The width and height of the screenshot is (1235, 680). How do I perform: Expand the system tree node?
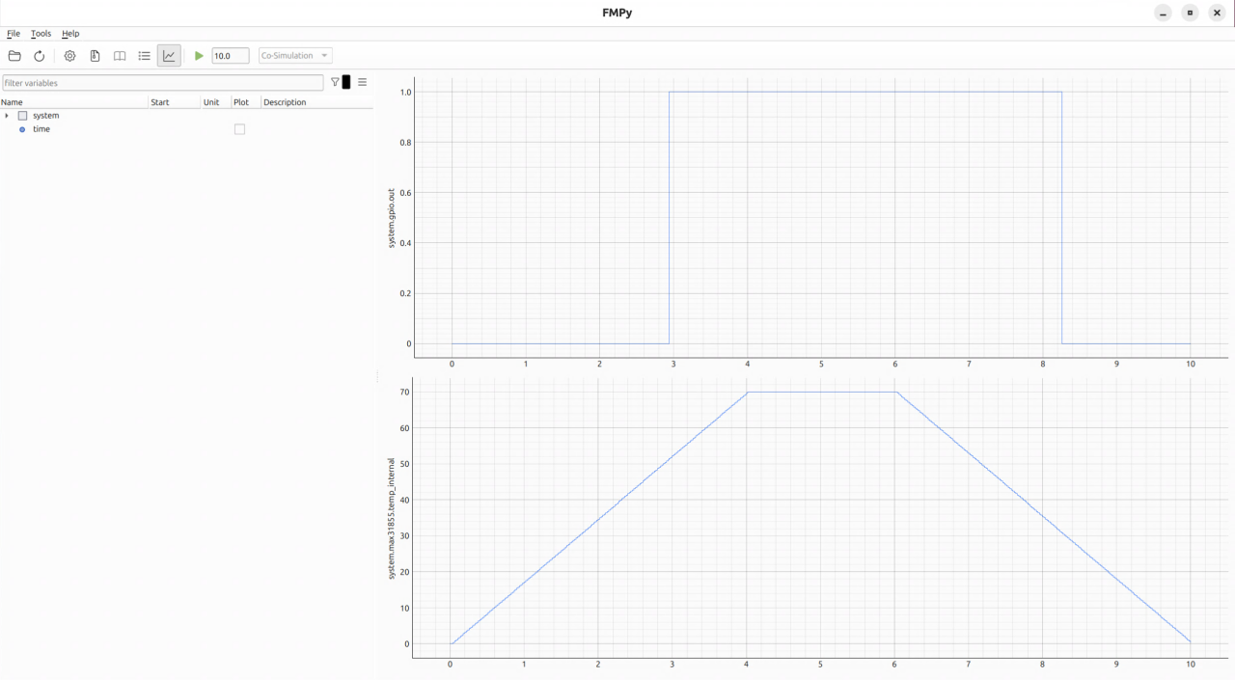coord(7,116)
